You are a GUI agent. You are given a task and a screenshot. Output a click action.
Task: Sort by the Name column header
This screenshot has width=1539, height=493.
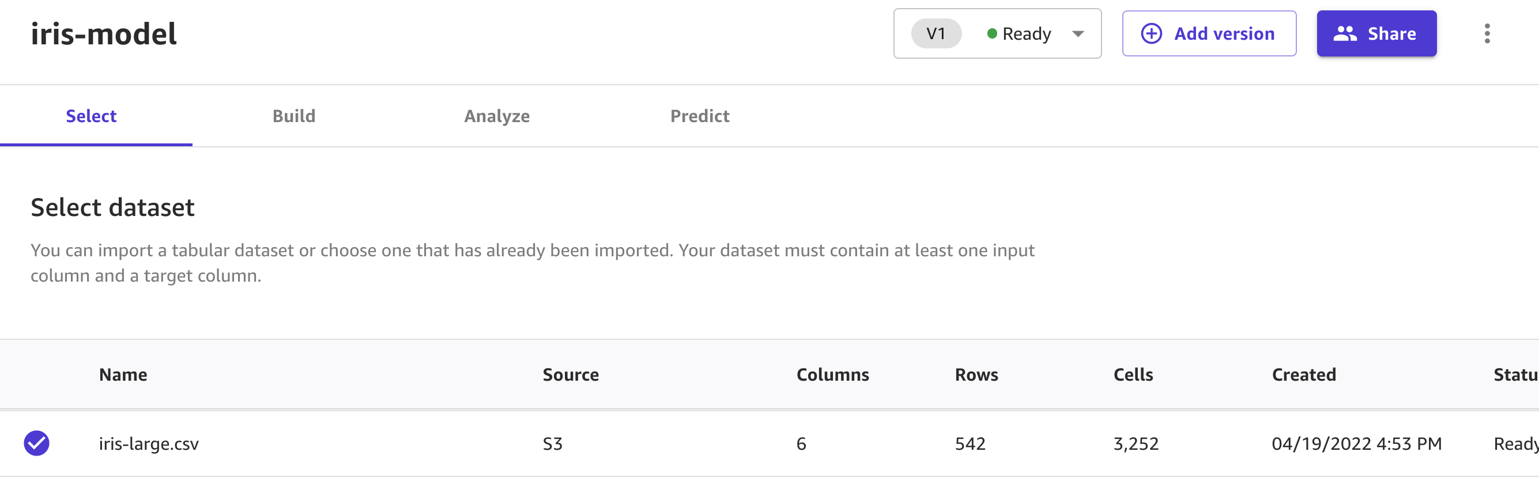(x=123, y=374)
